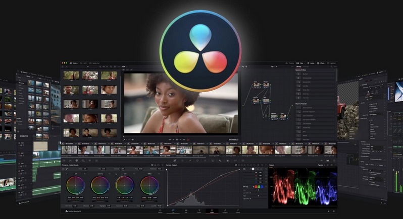Image resolution: width=403 pixels, height=219 pixels.
Task: Enable the green Soft Clip channel
Action: pos(259,187)
